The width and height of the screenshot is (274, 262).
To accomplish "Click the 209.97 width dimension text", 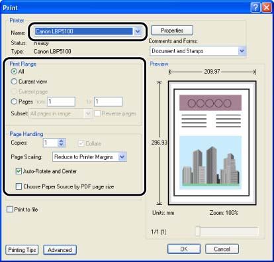I will click(212, 72).
